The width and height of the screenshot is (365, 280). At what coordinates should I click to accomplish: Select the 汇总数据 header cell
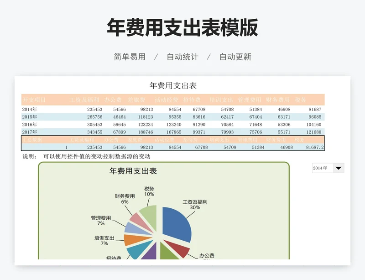pyautogui.click(x=32, y=140)
